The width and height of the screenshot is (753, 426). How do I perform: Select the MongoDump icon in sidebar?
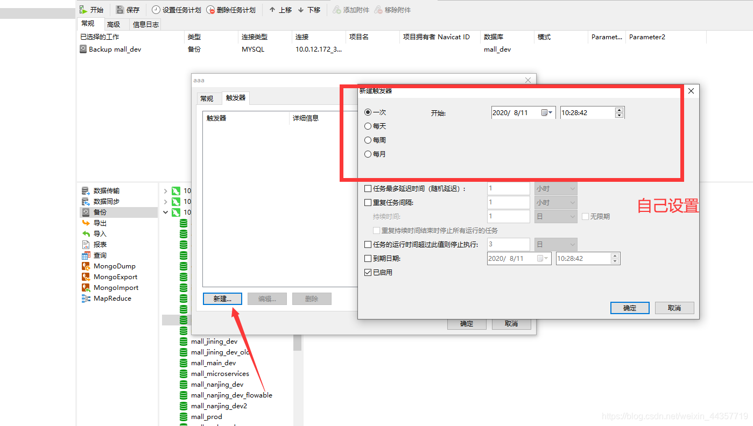[86, 266]
